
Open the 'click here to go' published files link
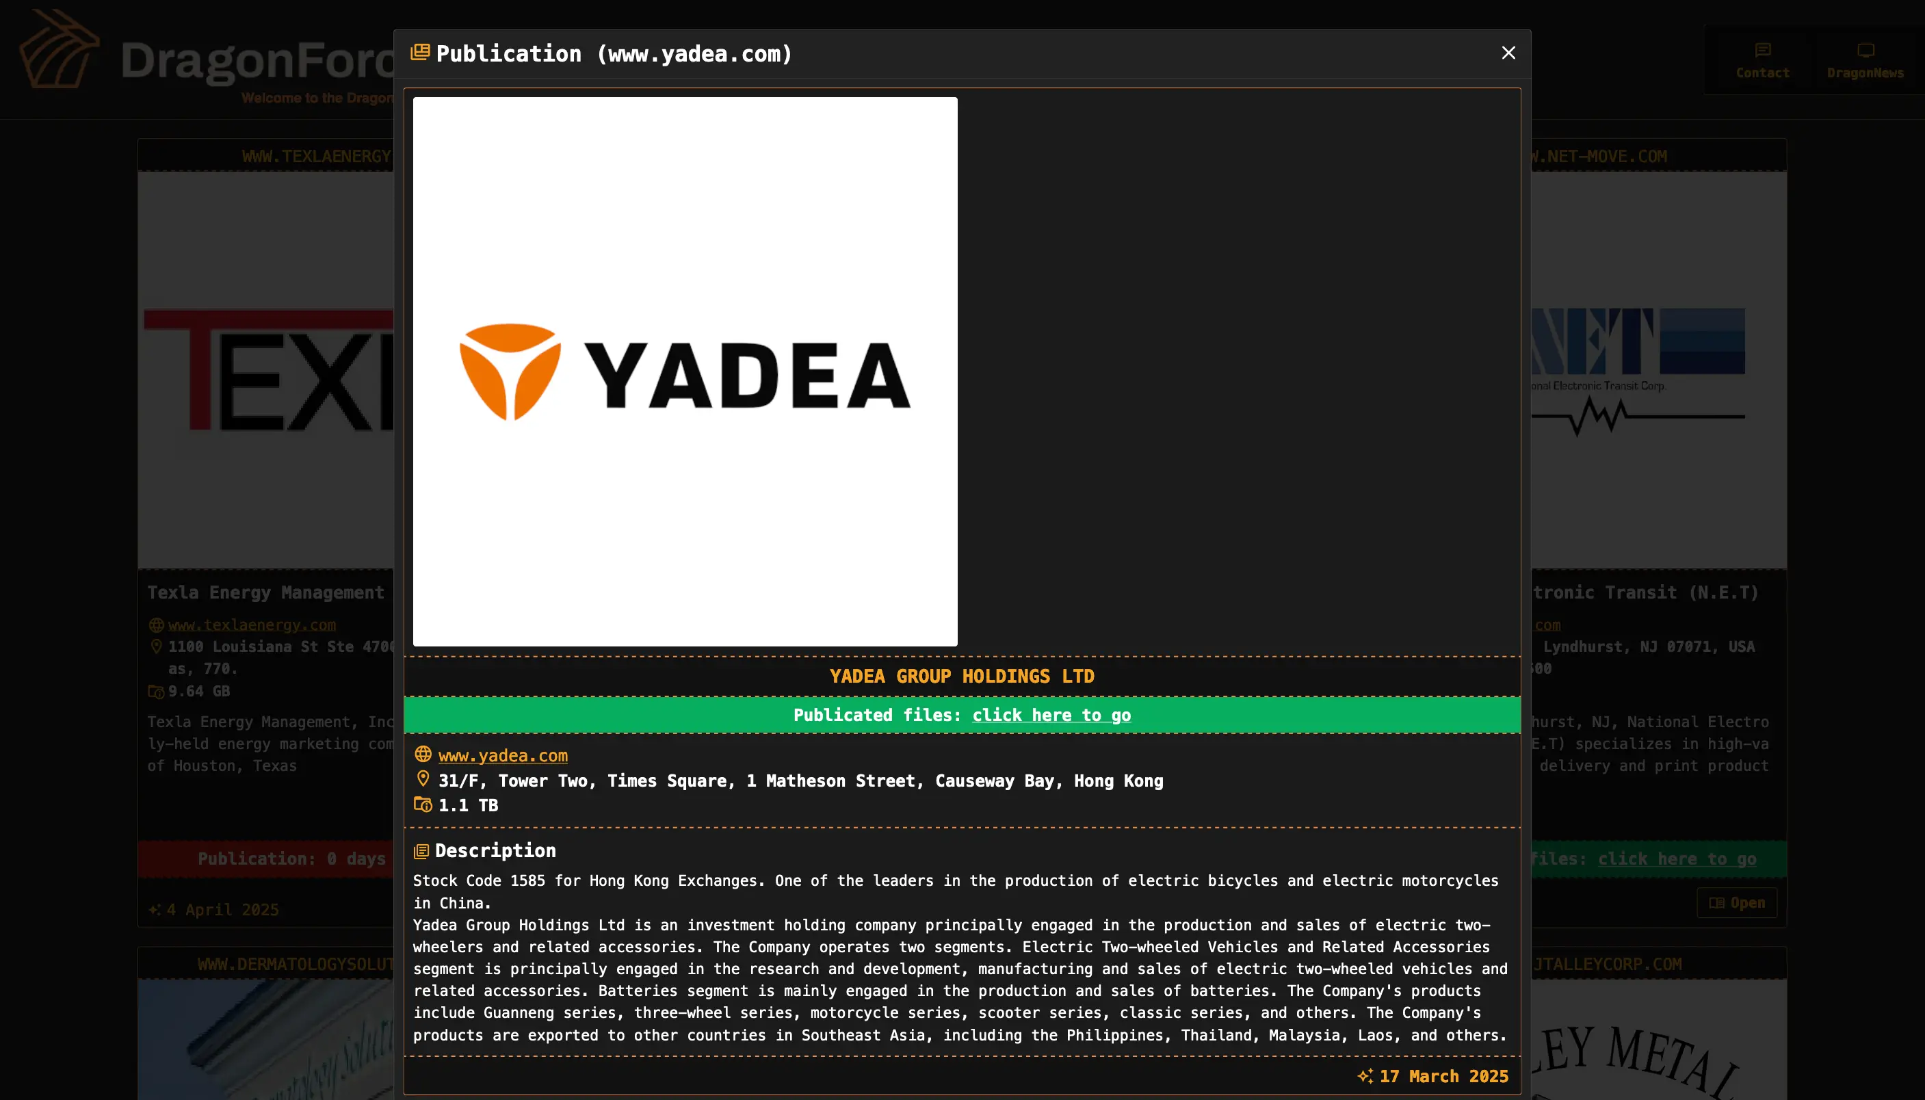point(1051,715)
